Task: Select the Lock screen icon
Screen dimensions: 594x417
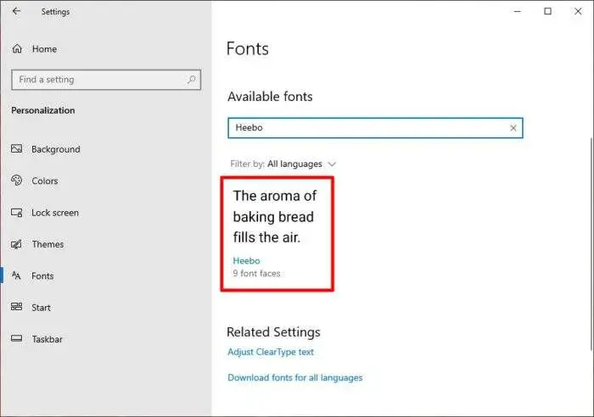Action: point(17,212)
